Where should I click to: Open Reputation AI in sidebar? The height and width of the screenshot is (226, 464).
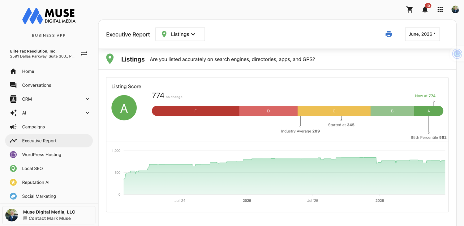click(x=49, y=182)
